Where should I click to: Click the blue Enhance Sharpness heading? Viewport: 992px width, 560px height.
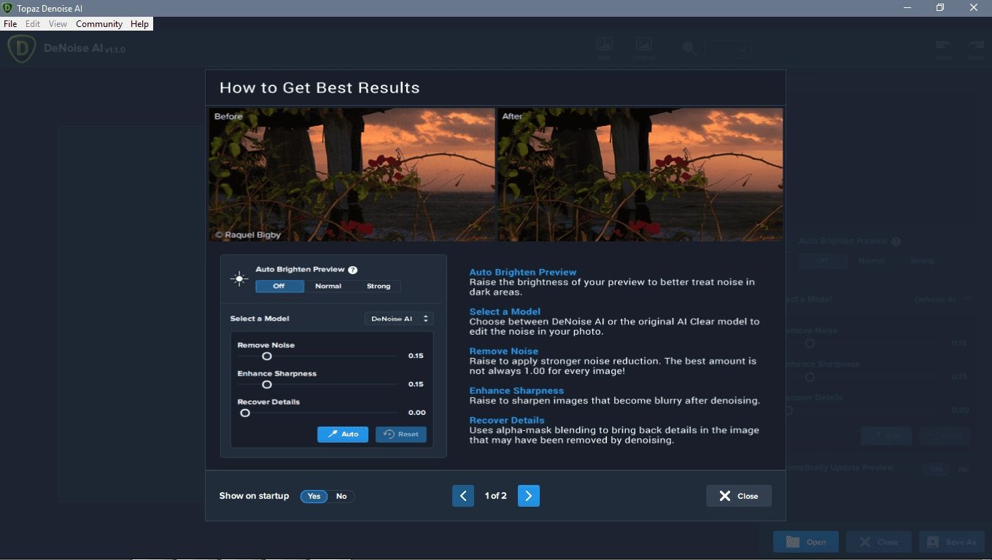(x=516, y=390)
